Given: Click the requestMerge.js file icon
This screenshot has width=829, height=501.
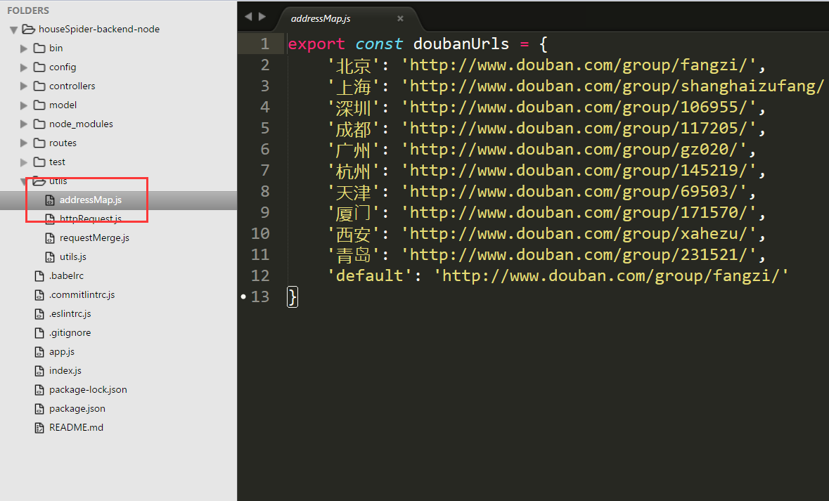Looking at the screenshot, I should click(x=50, y=238).
